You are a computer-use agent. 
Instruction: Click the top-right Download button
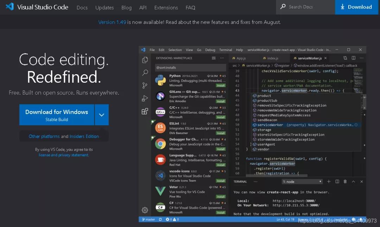pos(356,7)
